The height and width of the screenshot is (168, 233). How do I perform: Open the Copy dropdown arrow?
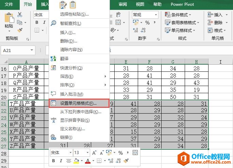click(x=25, y=23)
